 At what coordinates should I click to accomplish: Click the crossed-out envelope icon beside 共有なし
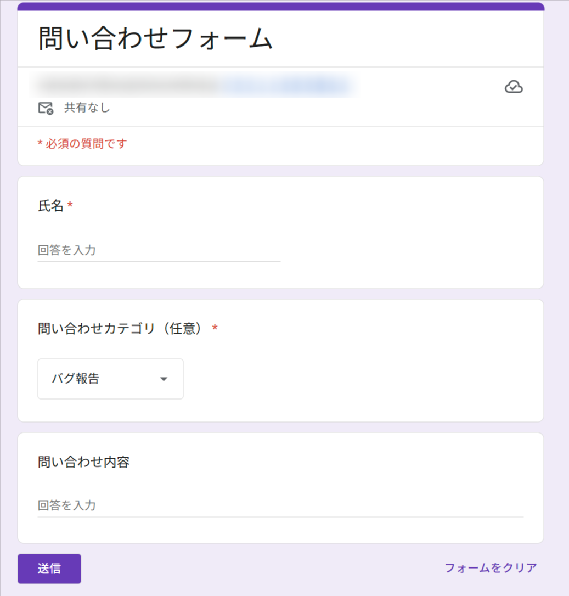(x=46, y=108)
